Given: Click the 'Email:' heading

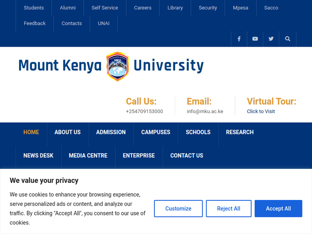Looking at the screenshot, I should (x=199, y=101).
